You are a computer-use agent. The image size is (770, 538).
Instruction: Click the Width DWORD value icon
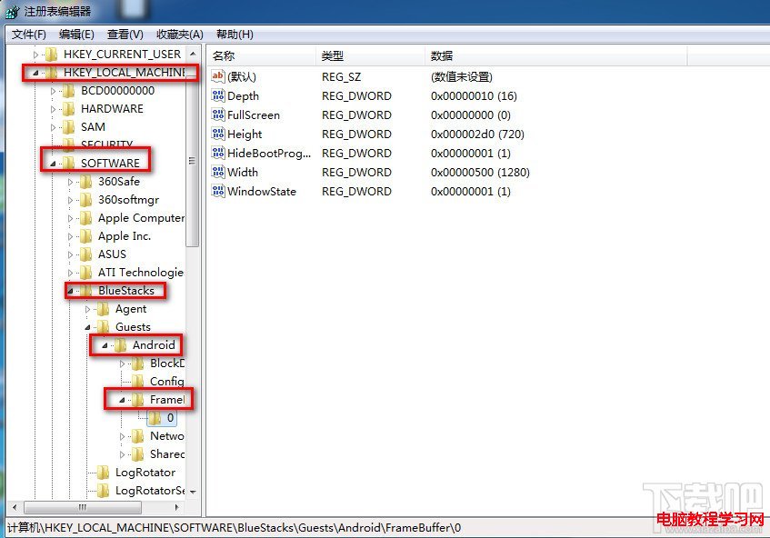218,172
